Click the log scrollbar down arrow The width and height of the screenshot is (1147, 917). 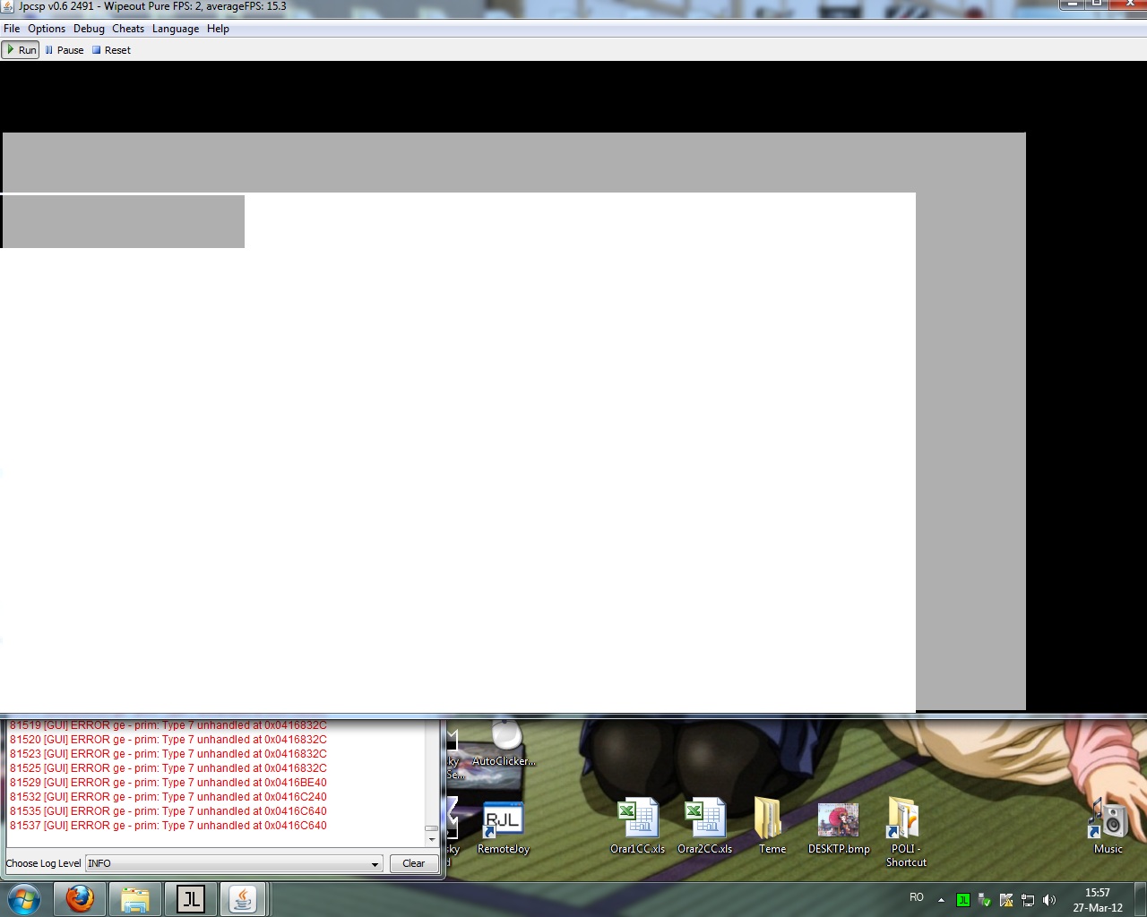(x=432, y=840)
